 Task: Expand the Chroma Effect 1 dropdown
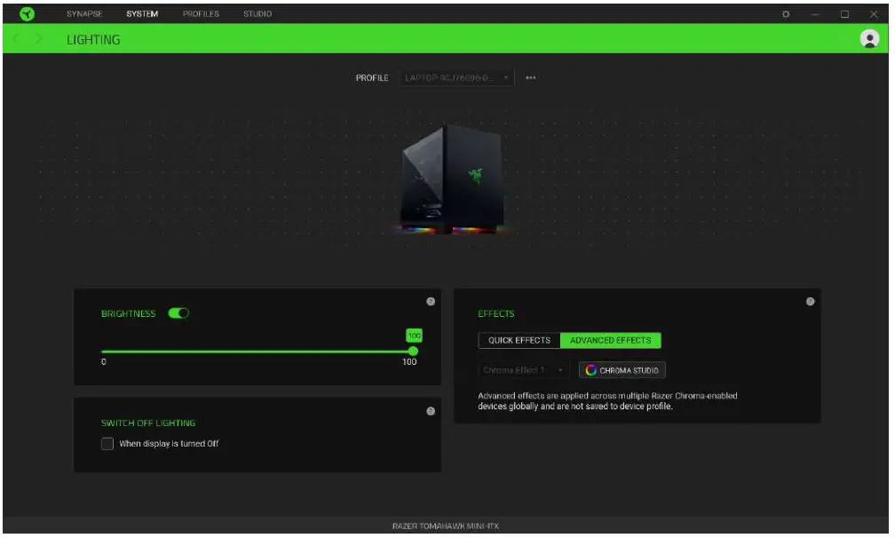click(524, 370)
